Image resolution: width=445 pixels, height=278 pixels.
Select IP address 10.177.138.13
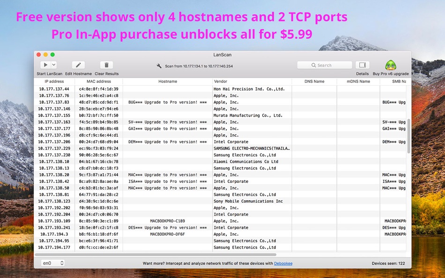pos(54,168)
